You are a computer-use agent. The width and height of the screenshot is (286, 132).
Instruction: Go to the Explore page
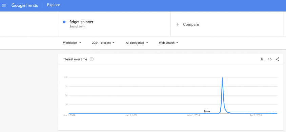[54, 5]
